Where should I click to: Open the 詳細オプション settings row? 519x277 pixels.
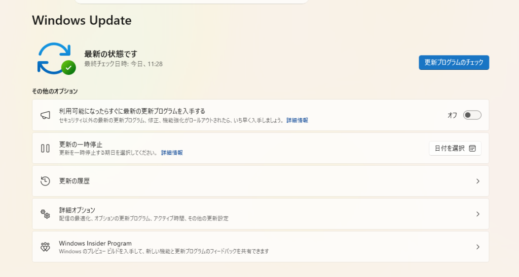pos(261,214)
